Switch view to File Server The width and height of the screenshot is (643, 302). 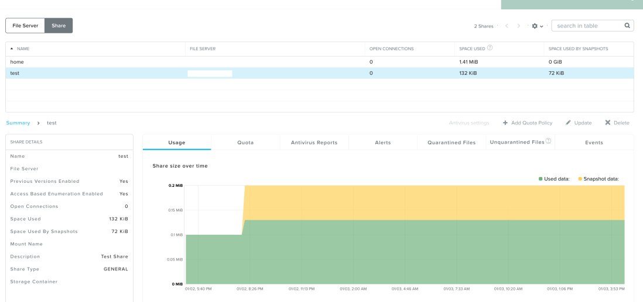pos(25,26)
